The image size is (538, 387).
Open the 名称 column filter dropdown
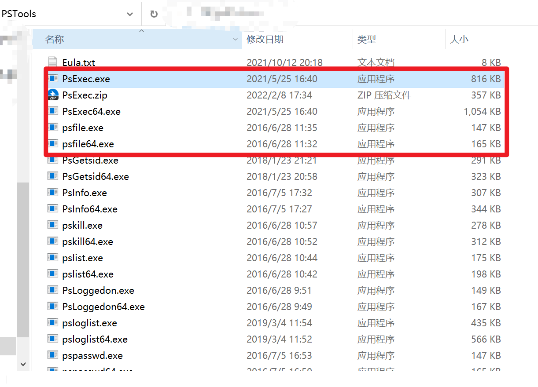[235, 40]
